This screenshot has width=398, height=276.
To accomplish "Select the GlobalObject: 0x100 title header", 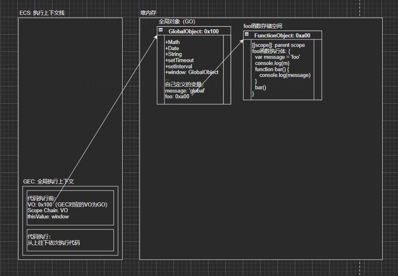I will click(x=194, y=31).
